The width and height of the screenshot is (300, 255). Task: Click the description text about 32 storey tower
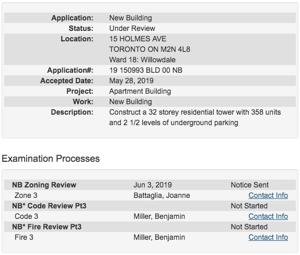point(195,117)
